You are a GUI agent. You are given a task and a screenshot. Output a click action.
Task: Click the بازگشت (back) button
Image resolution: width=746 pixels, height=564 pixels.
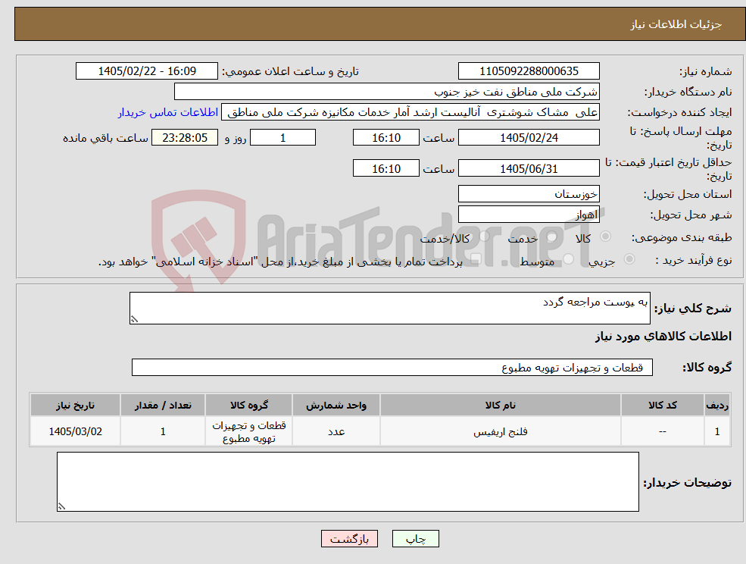pyautogui.click(x=349, y=539)
